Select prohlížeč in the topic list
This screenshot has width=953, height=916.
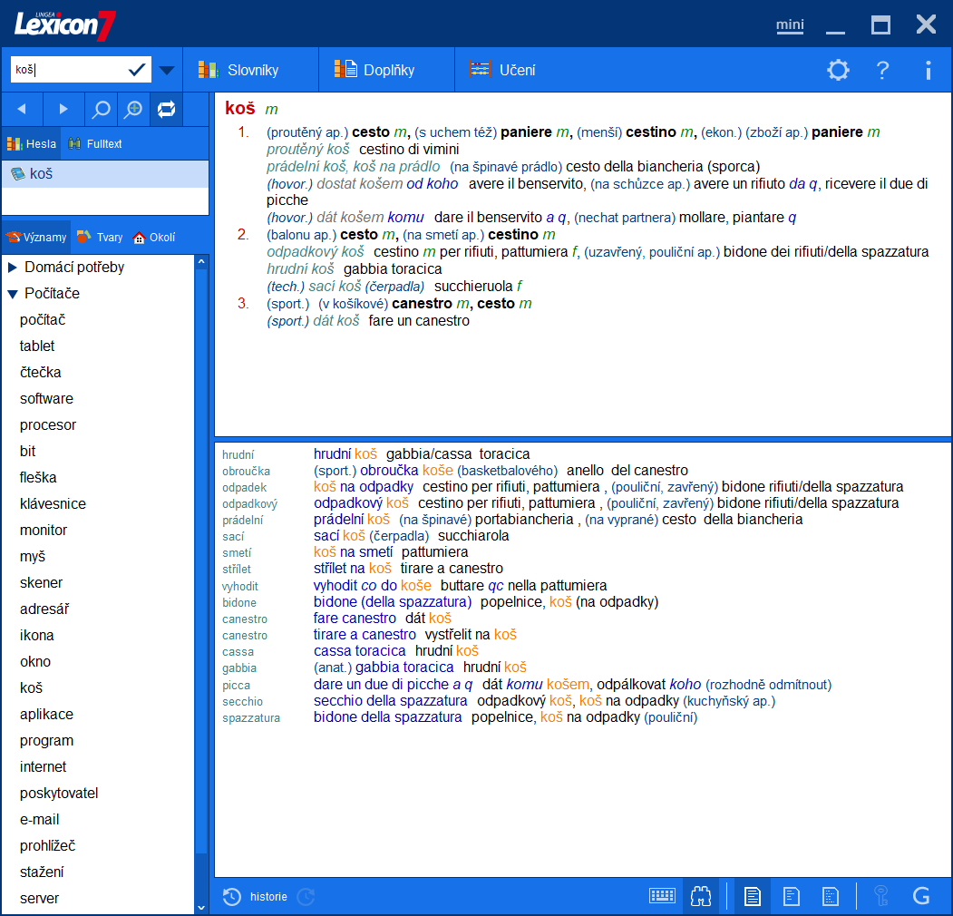point(47,846)
